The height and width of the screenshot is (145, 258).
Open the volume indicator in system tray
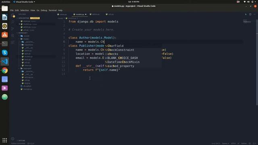[x=248, y=2]
